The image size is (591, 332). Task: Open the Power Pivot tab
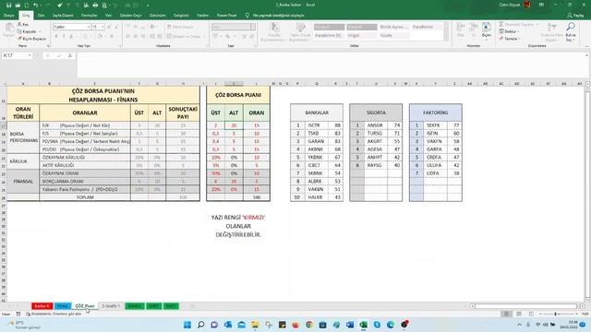coord(226,16)
